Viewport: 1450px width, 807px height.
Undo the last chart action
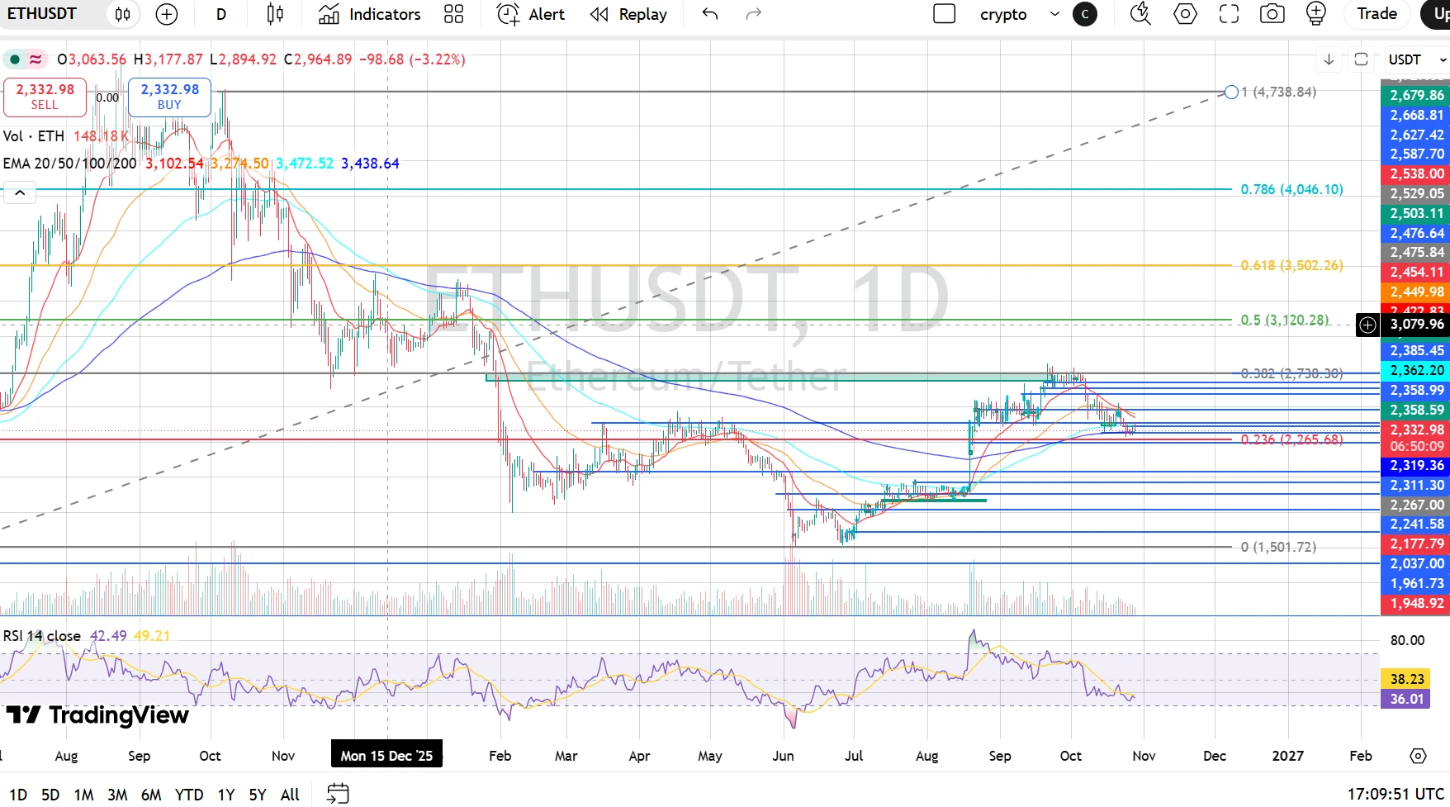710,14
